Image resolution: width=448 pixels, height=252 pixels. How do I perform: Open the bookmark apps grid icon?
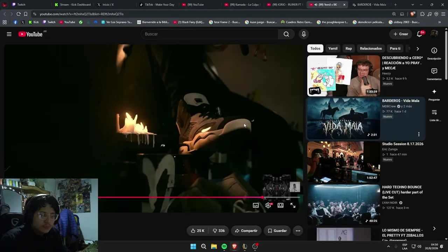[5, 22]
